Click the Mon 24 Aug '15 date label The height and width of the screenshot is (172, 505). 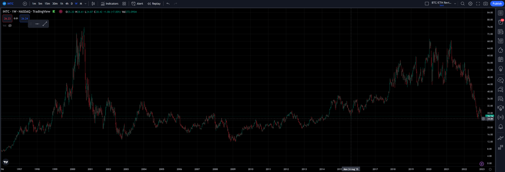(x=351, y=169)
